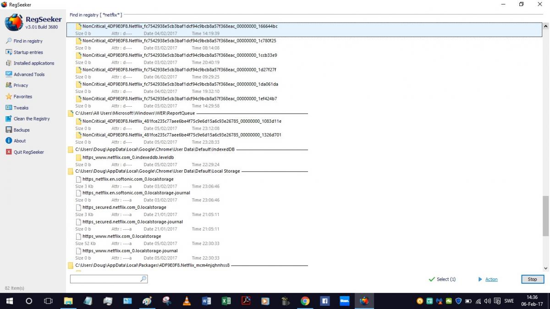Click the About info icon

(x=9, y=141)
